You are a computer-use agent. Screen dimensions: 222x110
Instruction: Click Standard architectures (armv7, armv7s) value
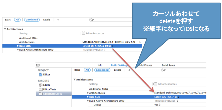click(x=180, y=93)
